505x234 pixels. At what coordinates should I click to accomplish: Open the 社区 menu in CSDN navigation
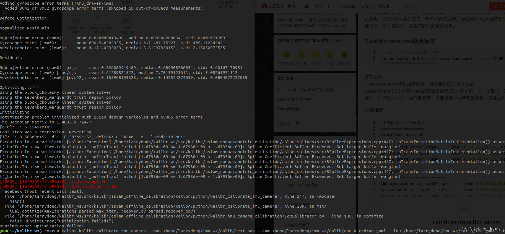click(331, 6)
